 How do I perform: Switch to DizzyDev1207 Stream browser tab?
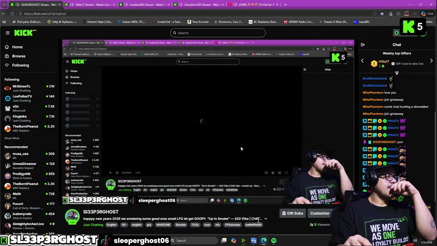pyautogui.click(x=199, y=4)
